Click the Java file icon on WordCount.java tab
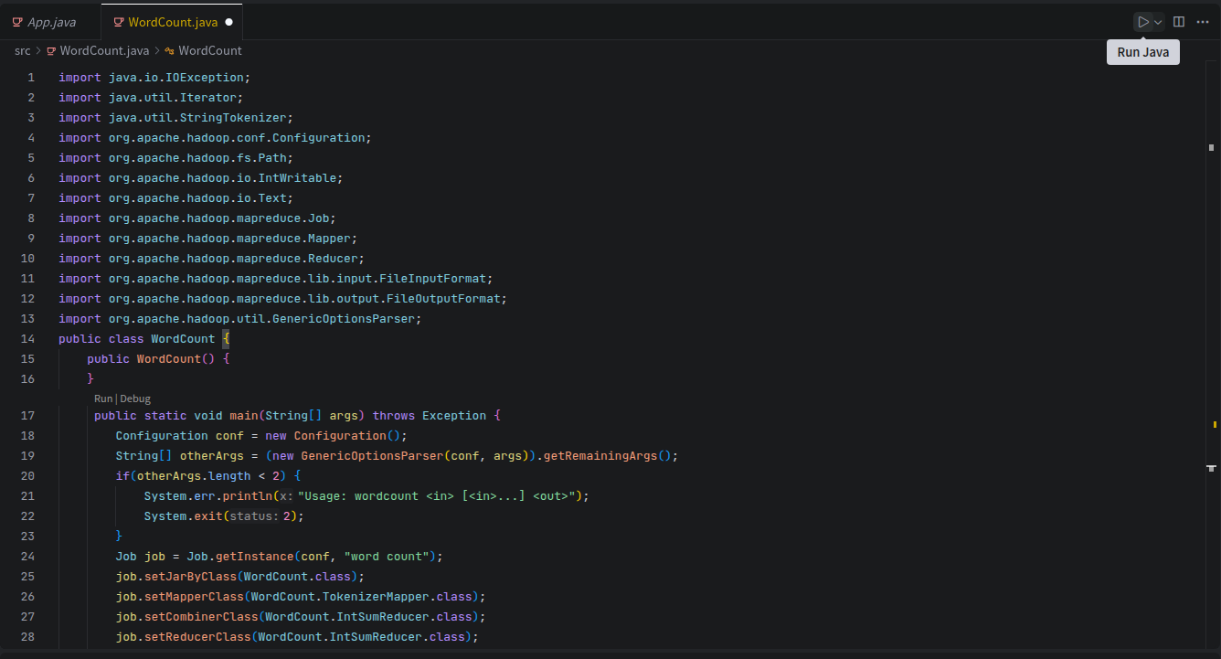Image resolution: width=1221 pixels, height=659 pixels. coord(119,22)
